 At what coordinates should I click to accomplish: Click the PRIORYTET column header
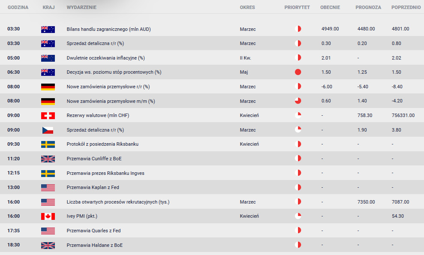coord(297,8)
